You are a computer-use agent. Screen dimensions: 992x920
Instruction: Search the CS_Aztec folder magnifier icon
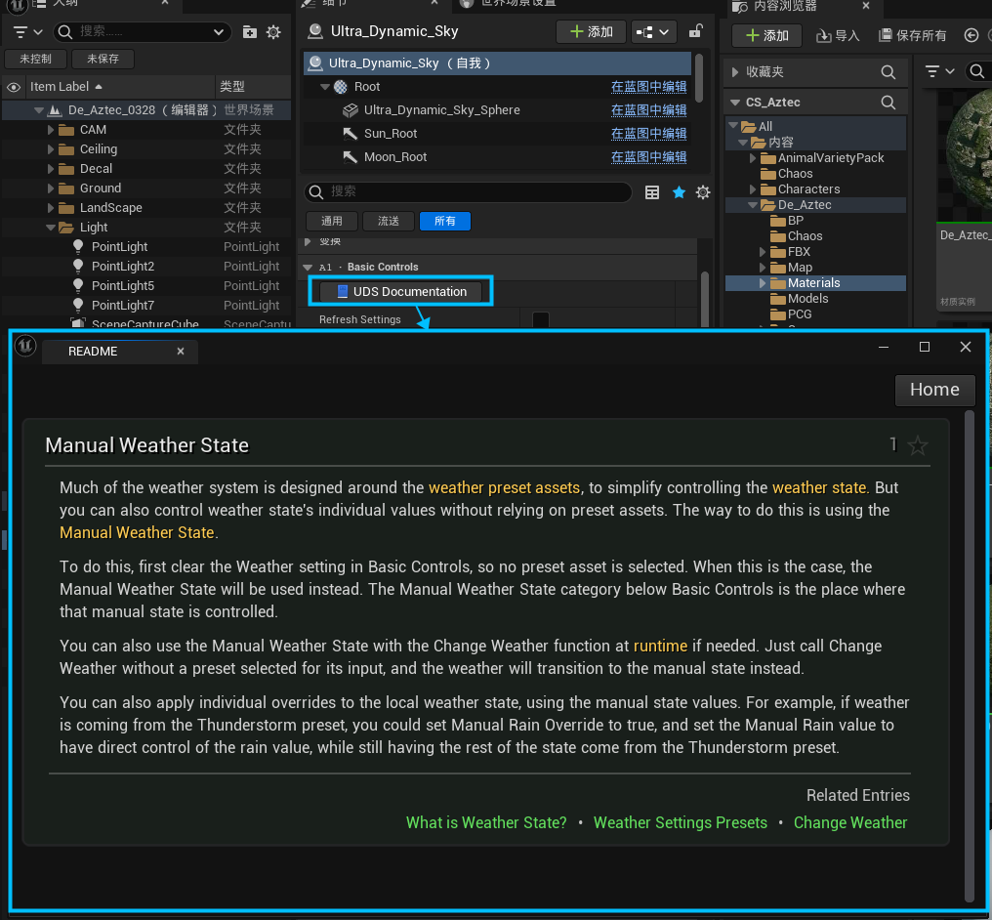tap(889, 102)
